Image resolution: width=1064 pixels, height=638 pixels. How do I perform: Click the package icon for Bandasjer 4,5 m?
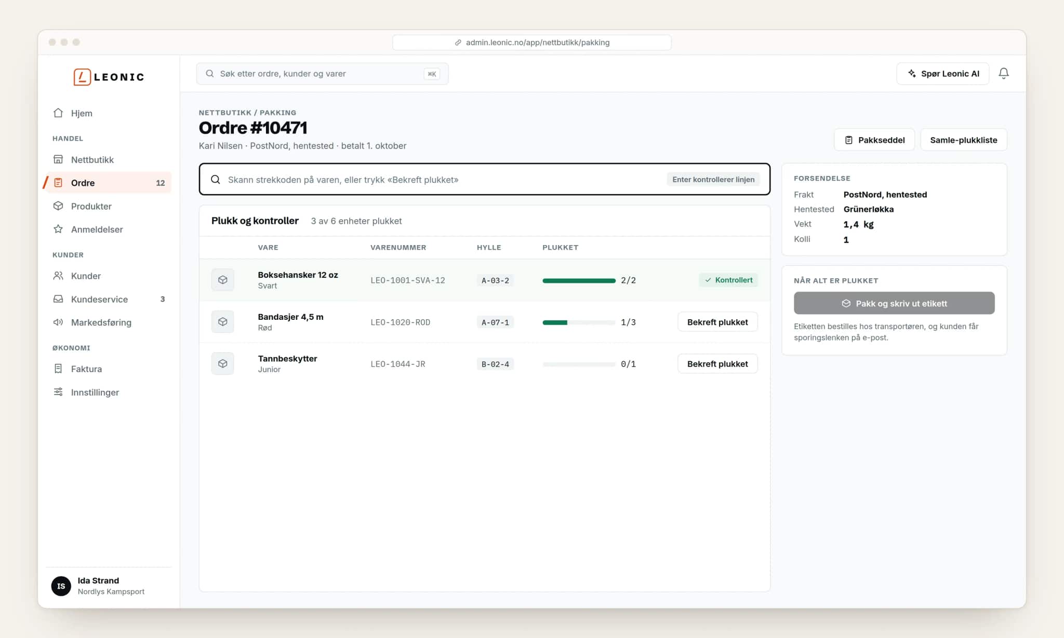222,322
